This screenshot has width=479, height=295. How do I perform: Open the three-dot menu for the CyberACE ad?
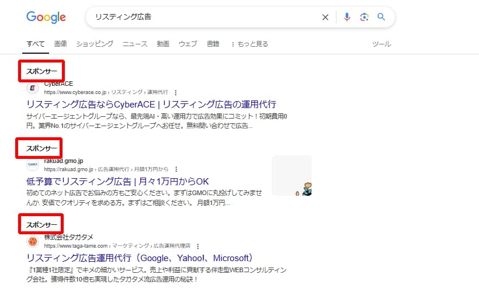click(175, 92)
